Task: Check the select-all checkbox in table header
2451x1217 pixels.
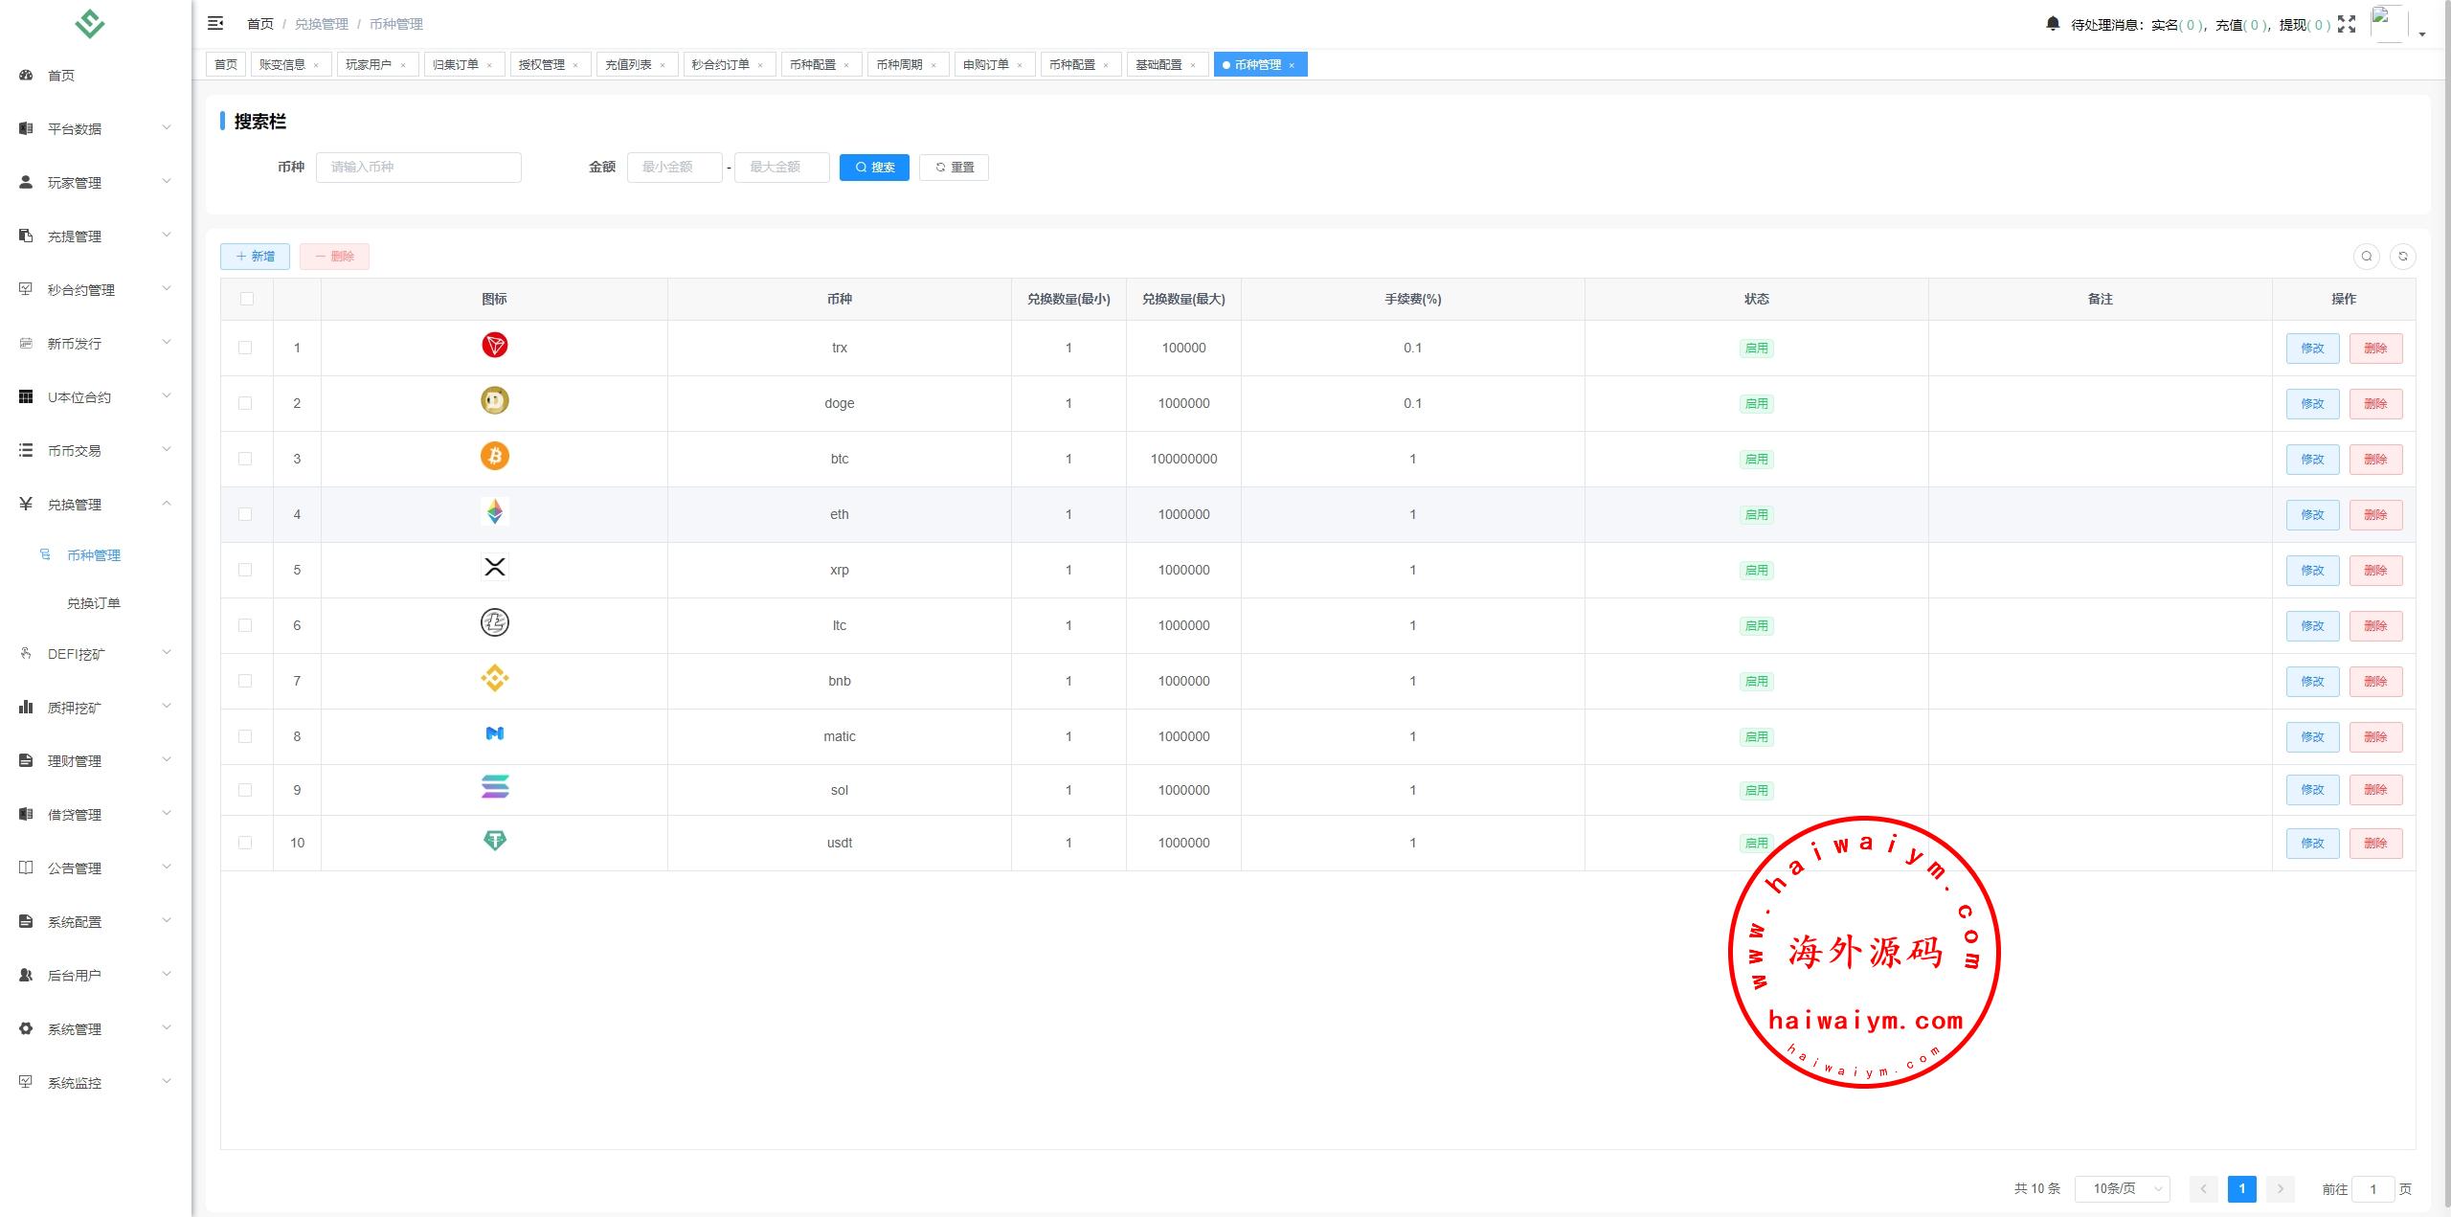Action: 247,299
